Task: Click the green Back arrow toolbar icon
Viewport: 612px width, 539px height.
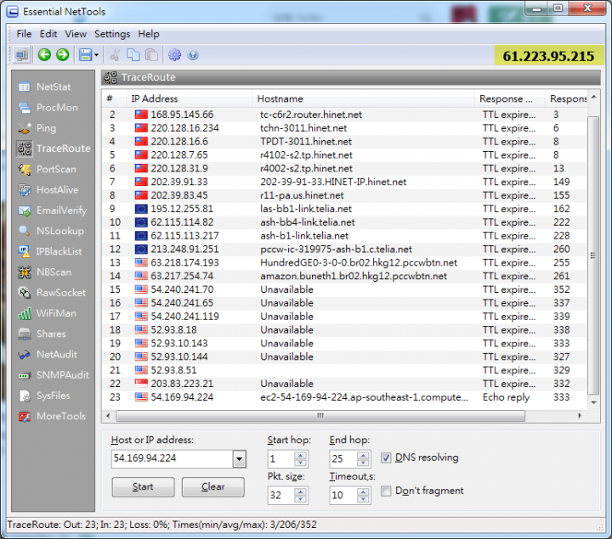Action: (x=44, y=54)
